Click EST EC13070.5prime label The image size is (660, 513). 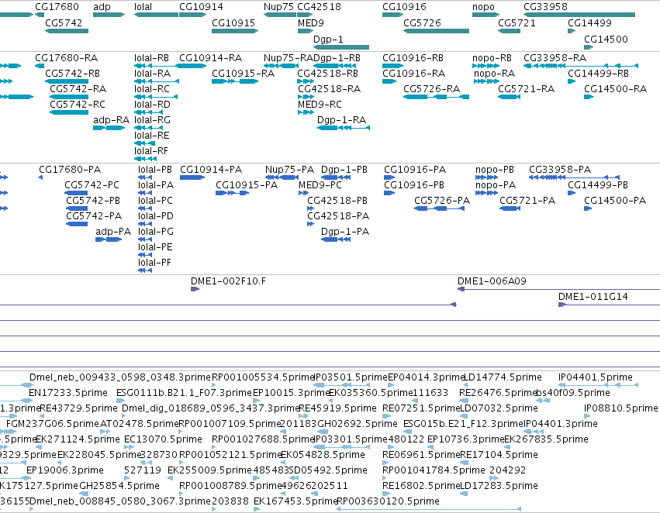pos(163,439)
